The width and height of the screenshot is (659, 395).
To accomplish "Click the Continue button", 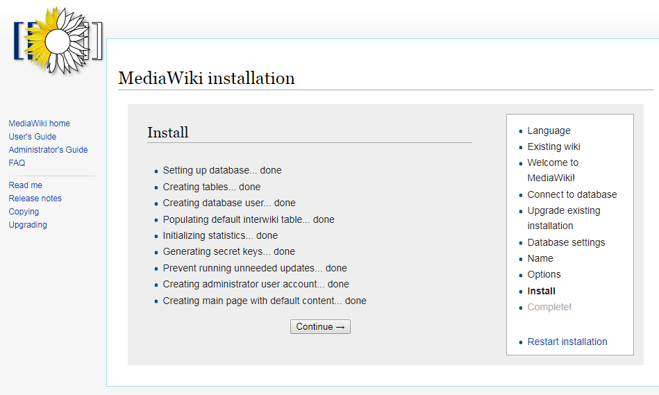I will (x=320, y=326).
